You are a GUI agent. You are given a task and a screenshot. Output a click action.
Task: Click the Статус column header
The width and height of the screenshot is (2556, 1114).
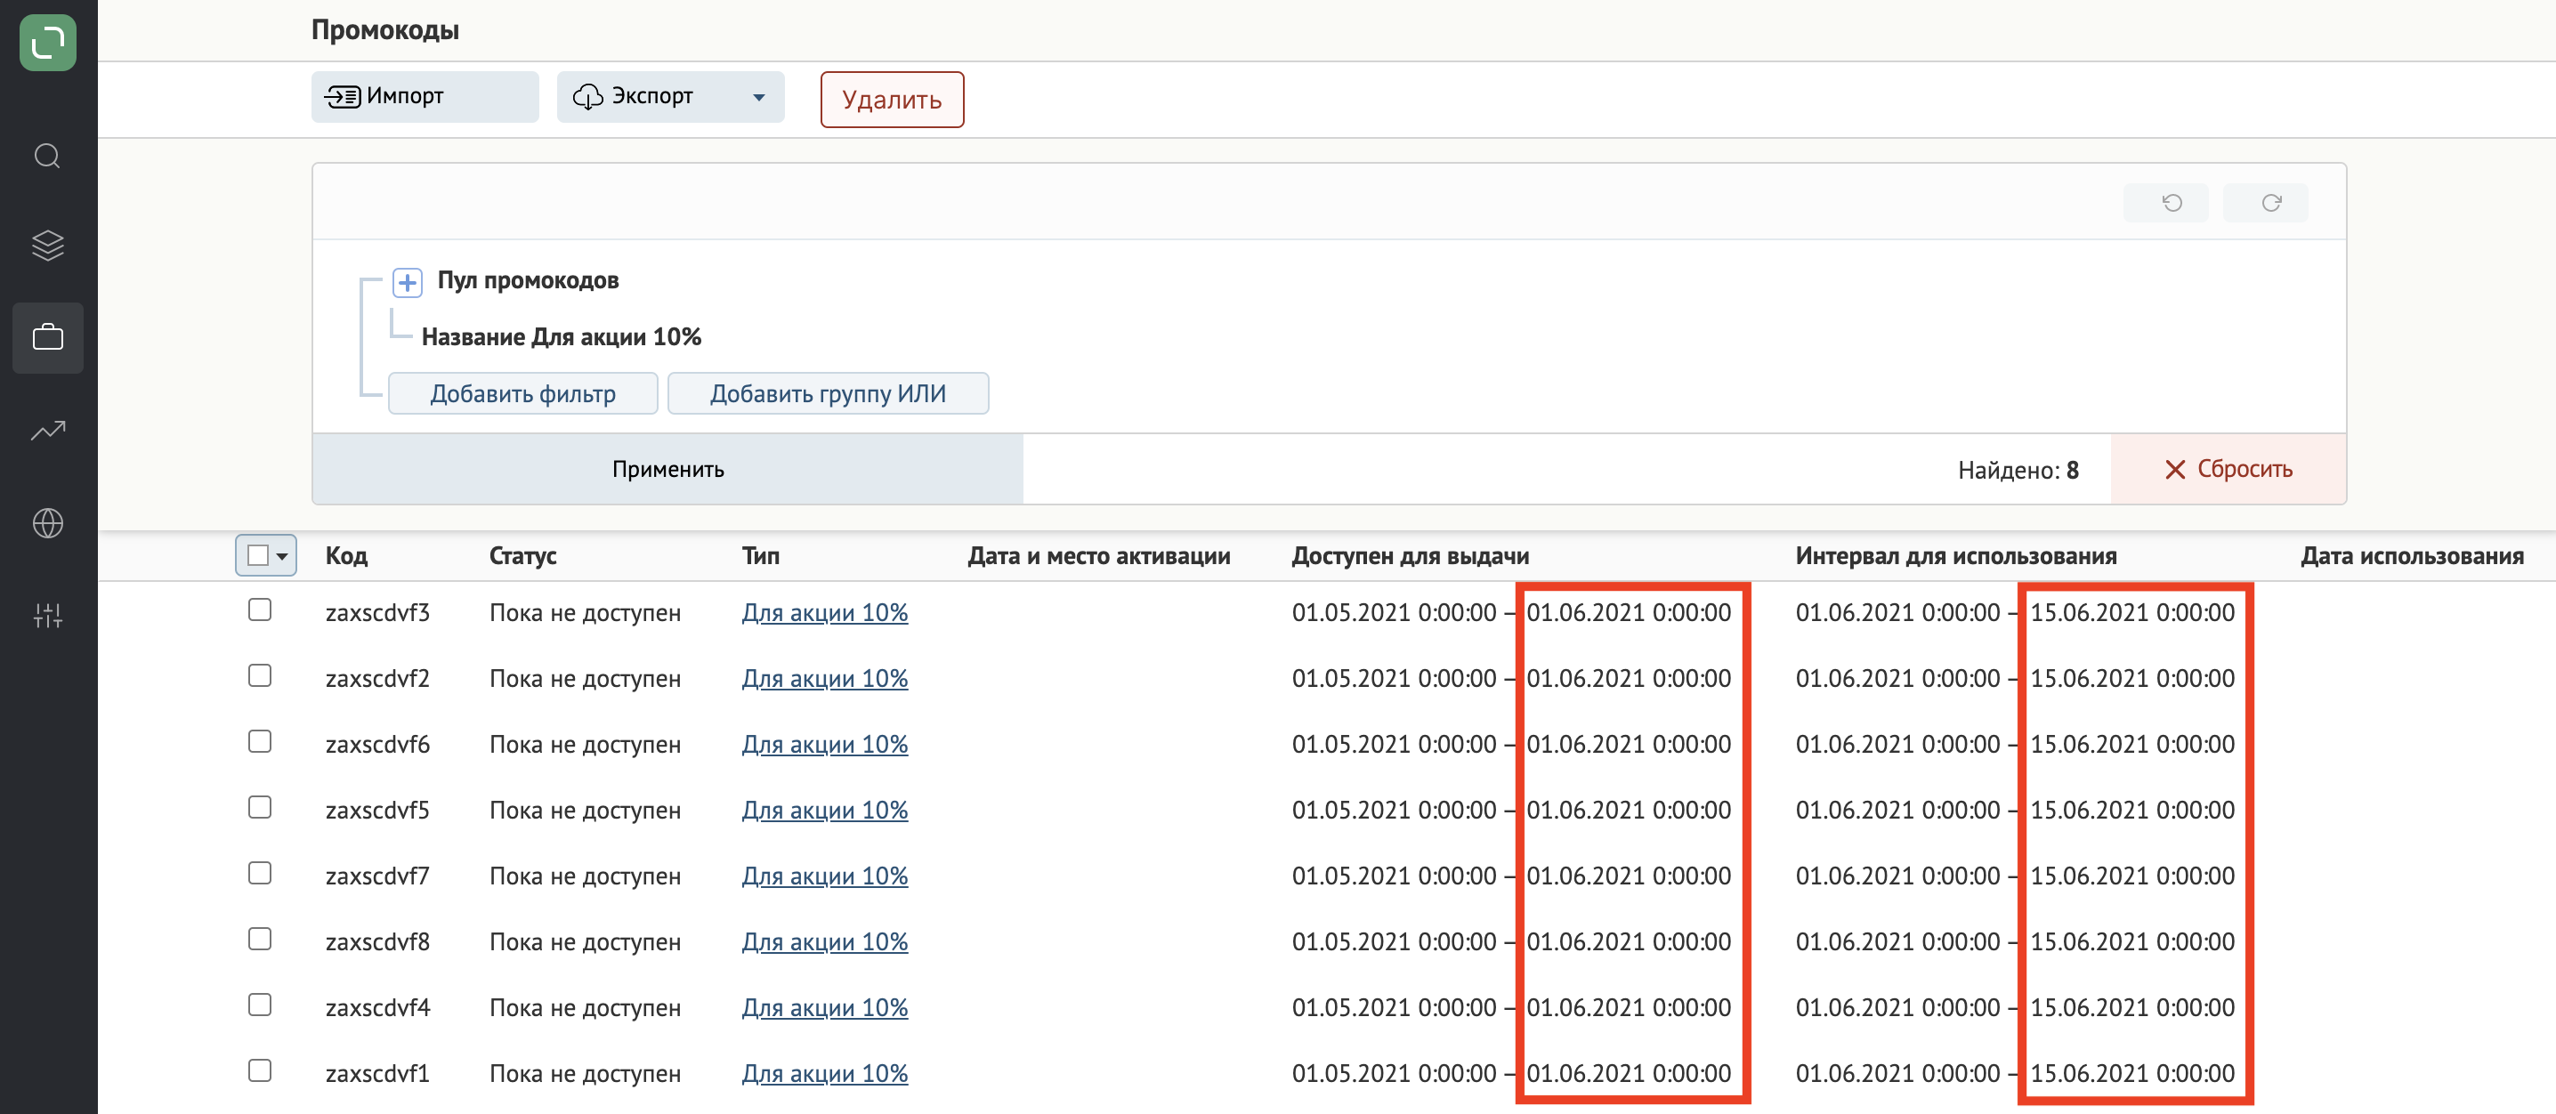click(523, 556)
